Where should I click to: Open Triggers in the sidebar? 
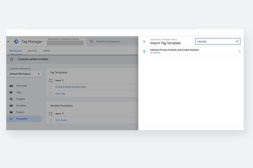click(x=21, y=99)
